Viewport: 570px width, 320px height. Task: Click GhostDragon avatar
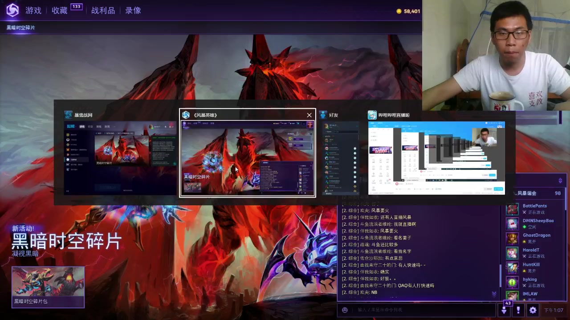point(513,239)
